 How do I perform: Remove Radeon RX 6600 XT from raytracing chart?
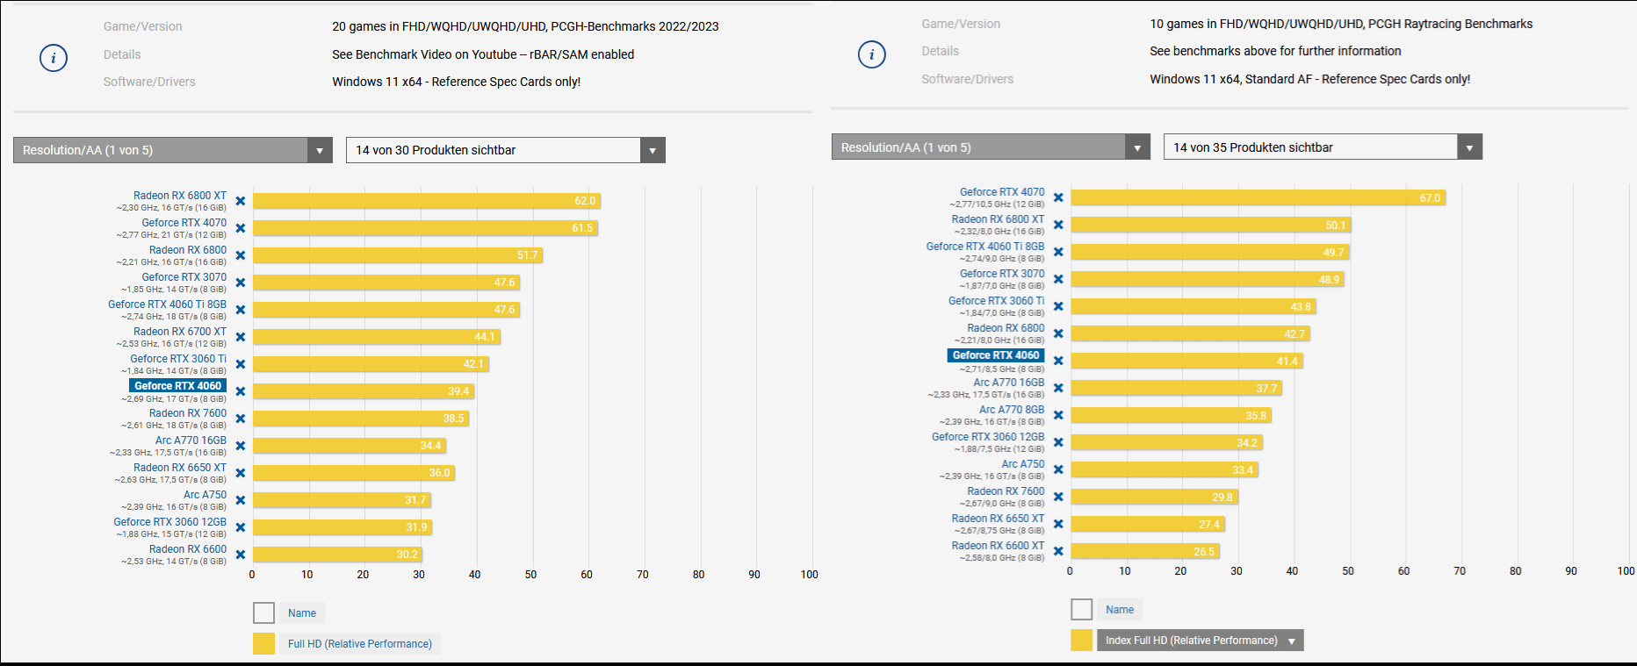pyautogui.click(x=1058, y=551)
